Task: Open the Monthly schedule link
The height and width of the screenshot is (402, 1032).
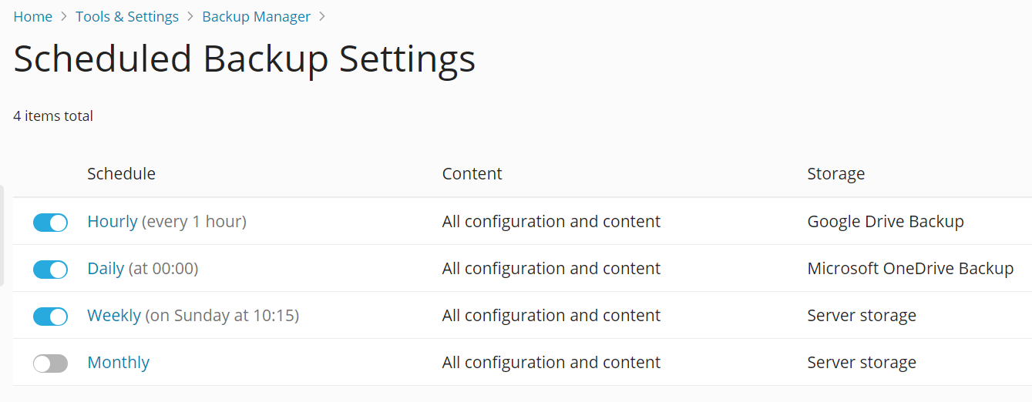Action: coord(118,363)
